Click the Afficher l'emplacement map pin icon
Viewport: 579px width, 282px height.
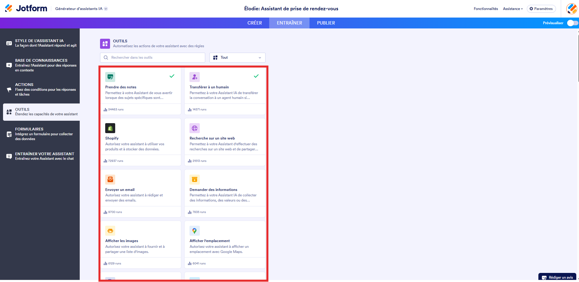pyautogui.click(x=195, y=231)
